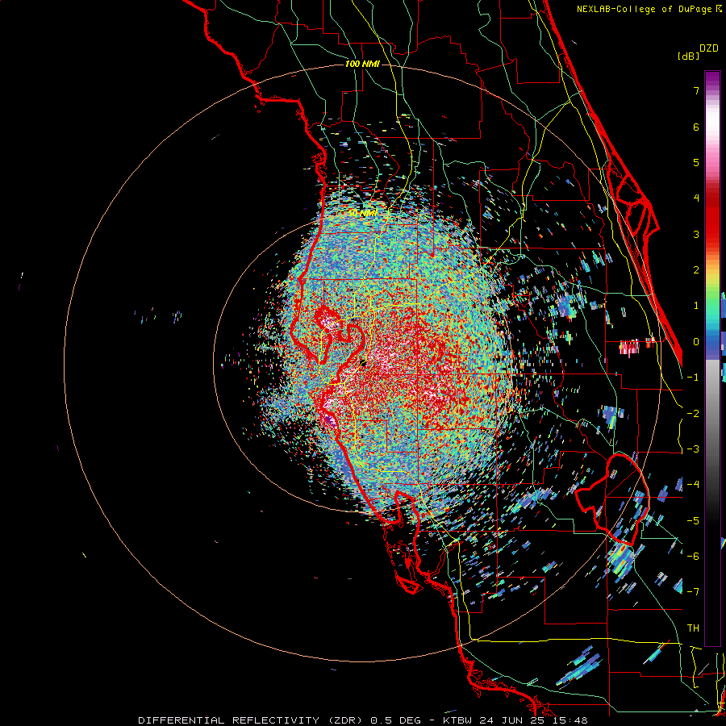726x726 pixels.
Task: Click the -7 value on the scale
Action: [693, 592]
